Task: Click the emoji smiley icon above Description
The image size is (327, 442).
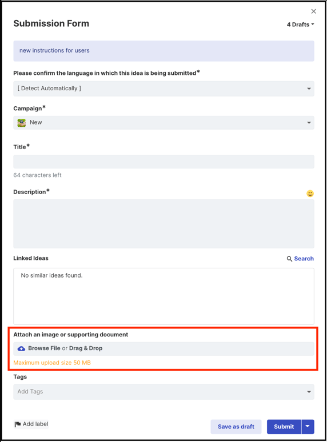Action: click(x=310, y=194)
